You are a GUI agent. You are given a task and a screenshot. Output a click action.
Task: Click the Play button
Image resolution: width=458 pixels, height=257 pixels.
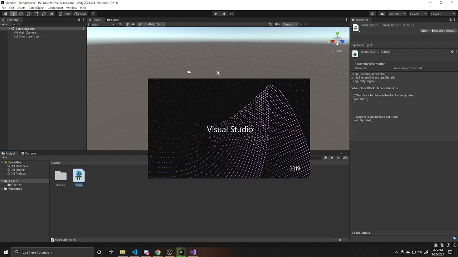tap(216, 14)
